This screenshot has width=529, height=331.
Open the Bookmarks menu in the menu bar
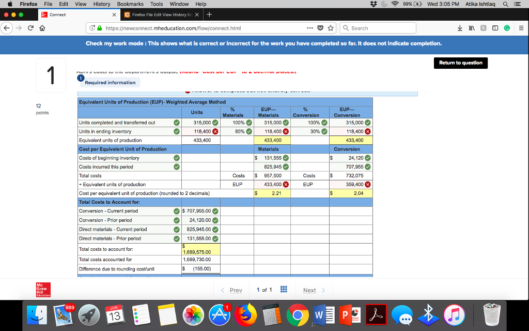pyautogui.click(x=130, y=4)
